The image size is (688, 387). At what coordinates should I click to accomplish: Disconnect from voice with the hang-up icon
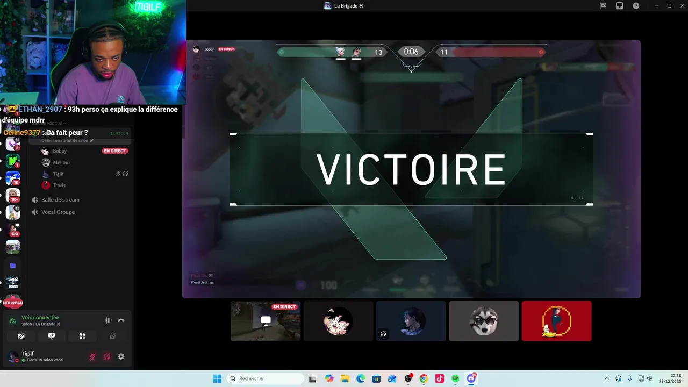point(121,320)
